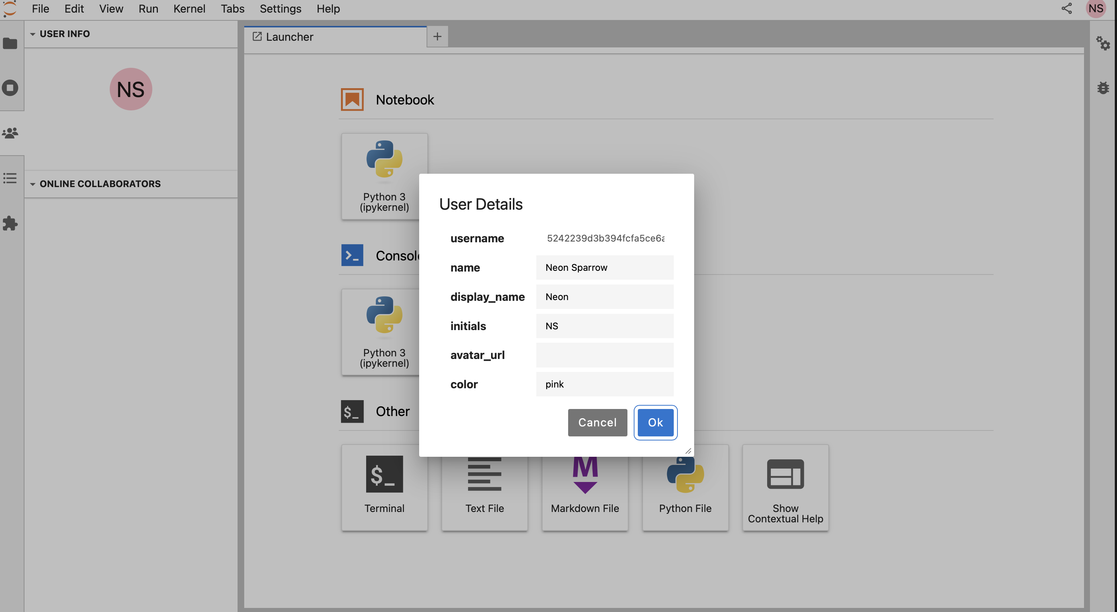This screenshot has width=1117, height=612.
Task: Open the Property Inspector gears icon
Action: 1103,43
